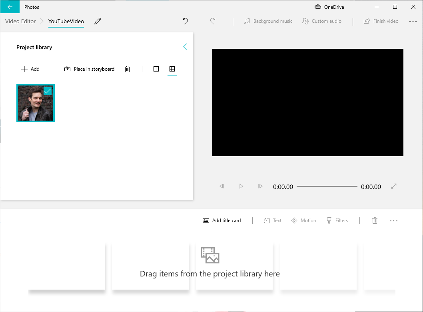Uncheck the selected photo's checkbox
Screen dimensions: 423x312
click(x=48, y=91)
